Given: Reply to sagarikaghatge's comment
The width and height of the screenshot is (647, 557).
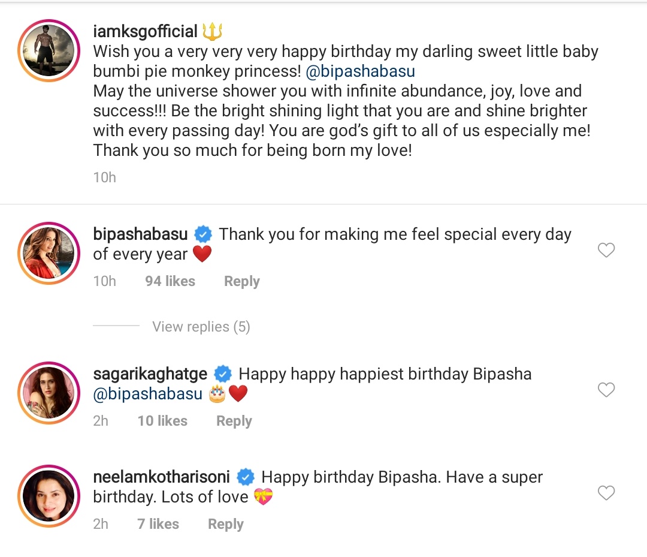Looking at the screenshot, I should (234, 421).
